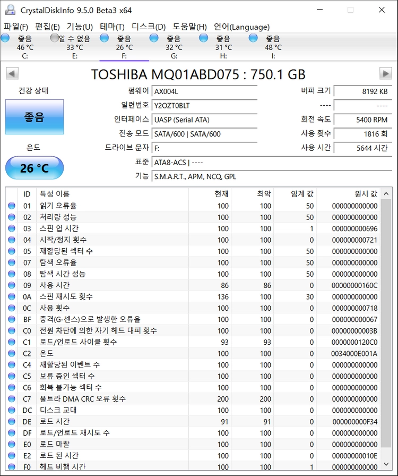Click status orb for C2 온도
The width and height of the screenshot is (398, 476).
click(x=12, y=353)
